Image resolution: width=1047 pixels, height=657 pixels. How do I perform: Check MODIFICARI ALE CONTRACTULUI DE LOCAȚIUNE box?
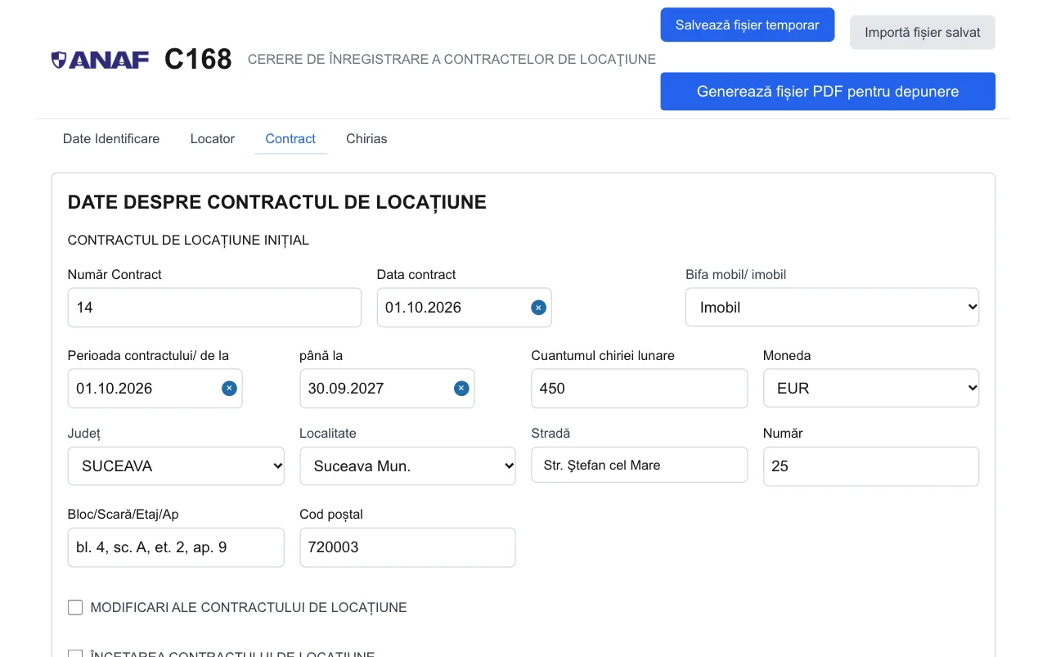click(75, 607)
